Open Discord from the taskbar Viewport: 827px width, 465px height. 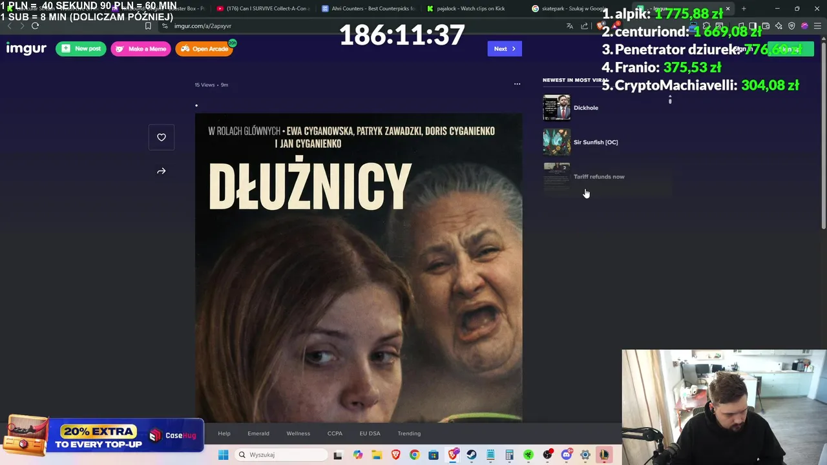click(567, 455)
